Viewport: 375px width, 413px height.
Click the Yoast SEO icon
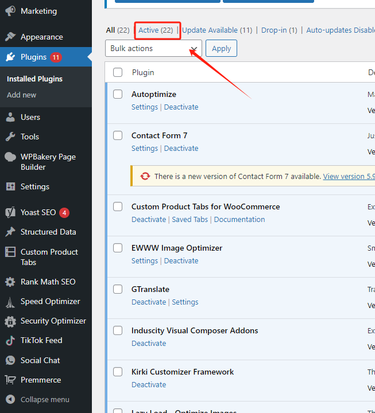[x=10, y=212]
